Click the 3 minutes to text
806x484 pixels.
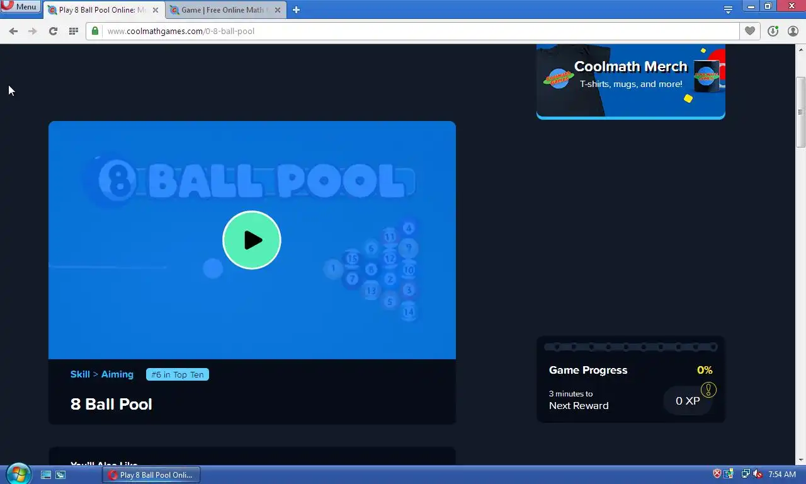click(570, 394)
